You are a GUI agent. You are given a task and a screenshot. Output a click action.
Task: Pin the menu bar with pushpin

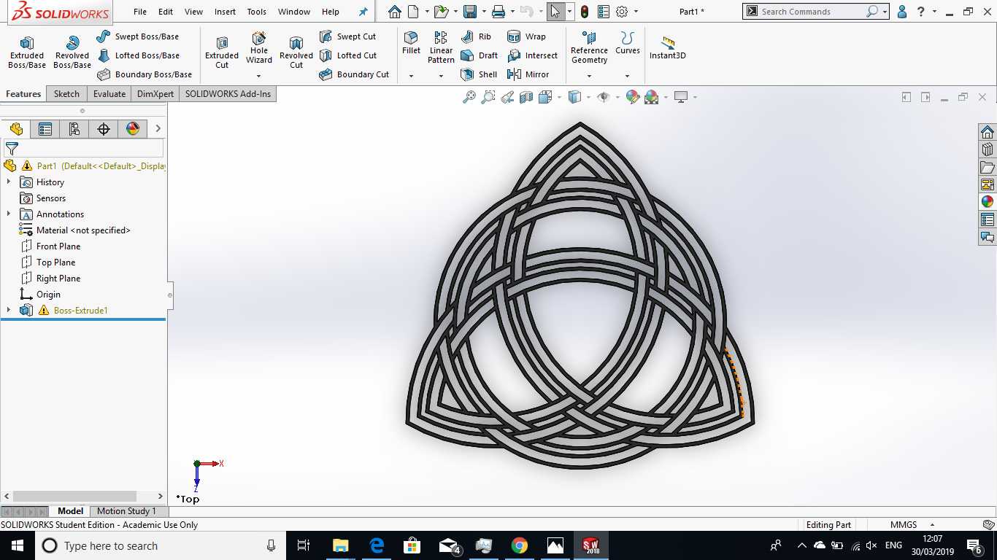pos(363,12)
